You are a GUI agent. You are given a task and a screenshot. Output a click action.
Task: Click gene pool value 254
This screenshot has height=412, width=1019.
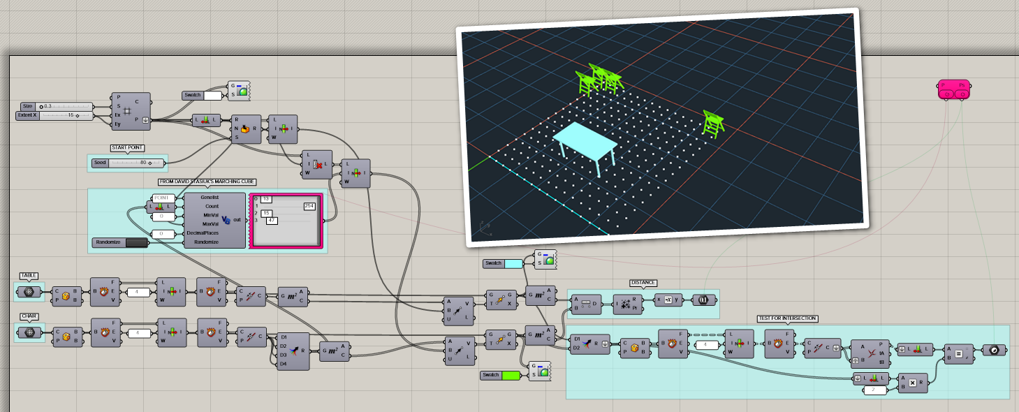click(309, 206)
